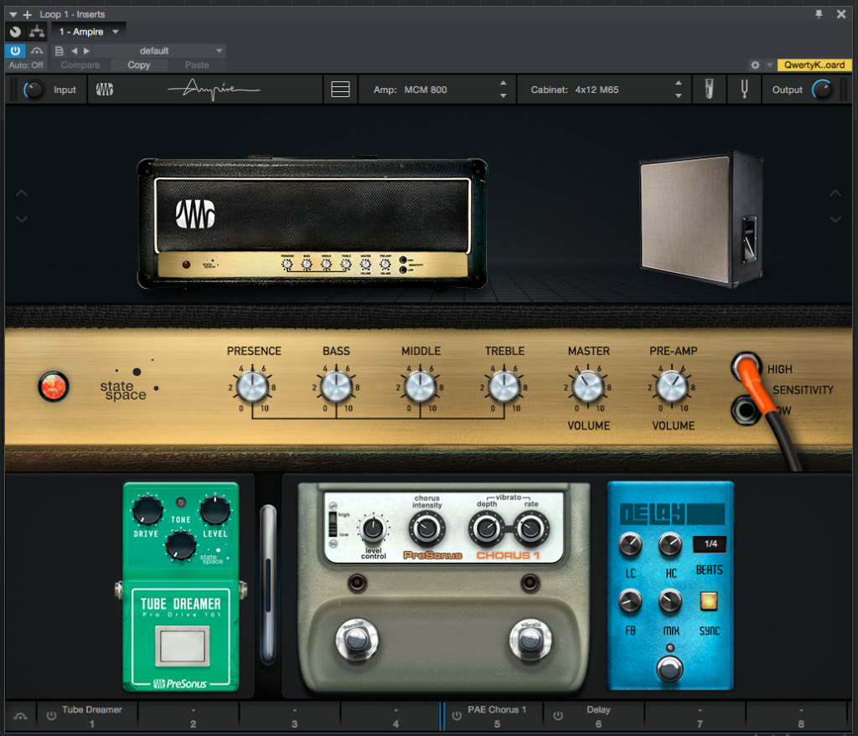Click the Delay MIX knob
Viewport: 858px width, 736px height.
[x=669, y=601]
